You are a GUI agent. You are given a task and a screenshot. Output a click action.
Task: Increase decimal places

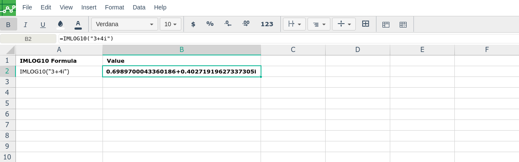pyautogui.click(x=246, y=24)
